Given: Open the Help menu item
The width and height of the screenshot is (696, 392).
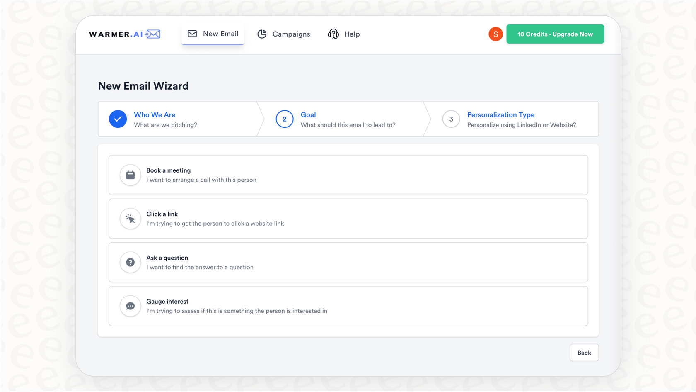Looking at the screenshot, I should coord(352,34).
